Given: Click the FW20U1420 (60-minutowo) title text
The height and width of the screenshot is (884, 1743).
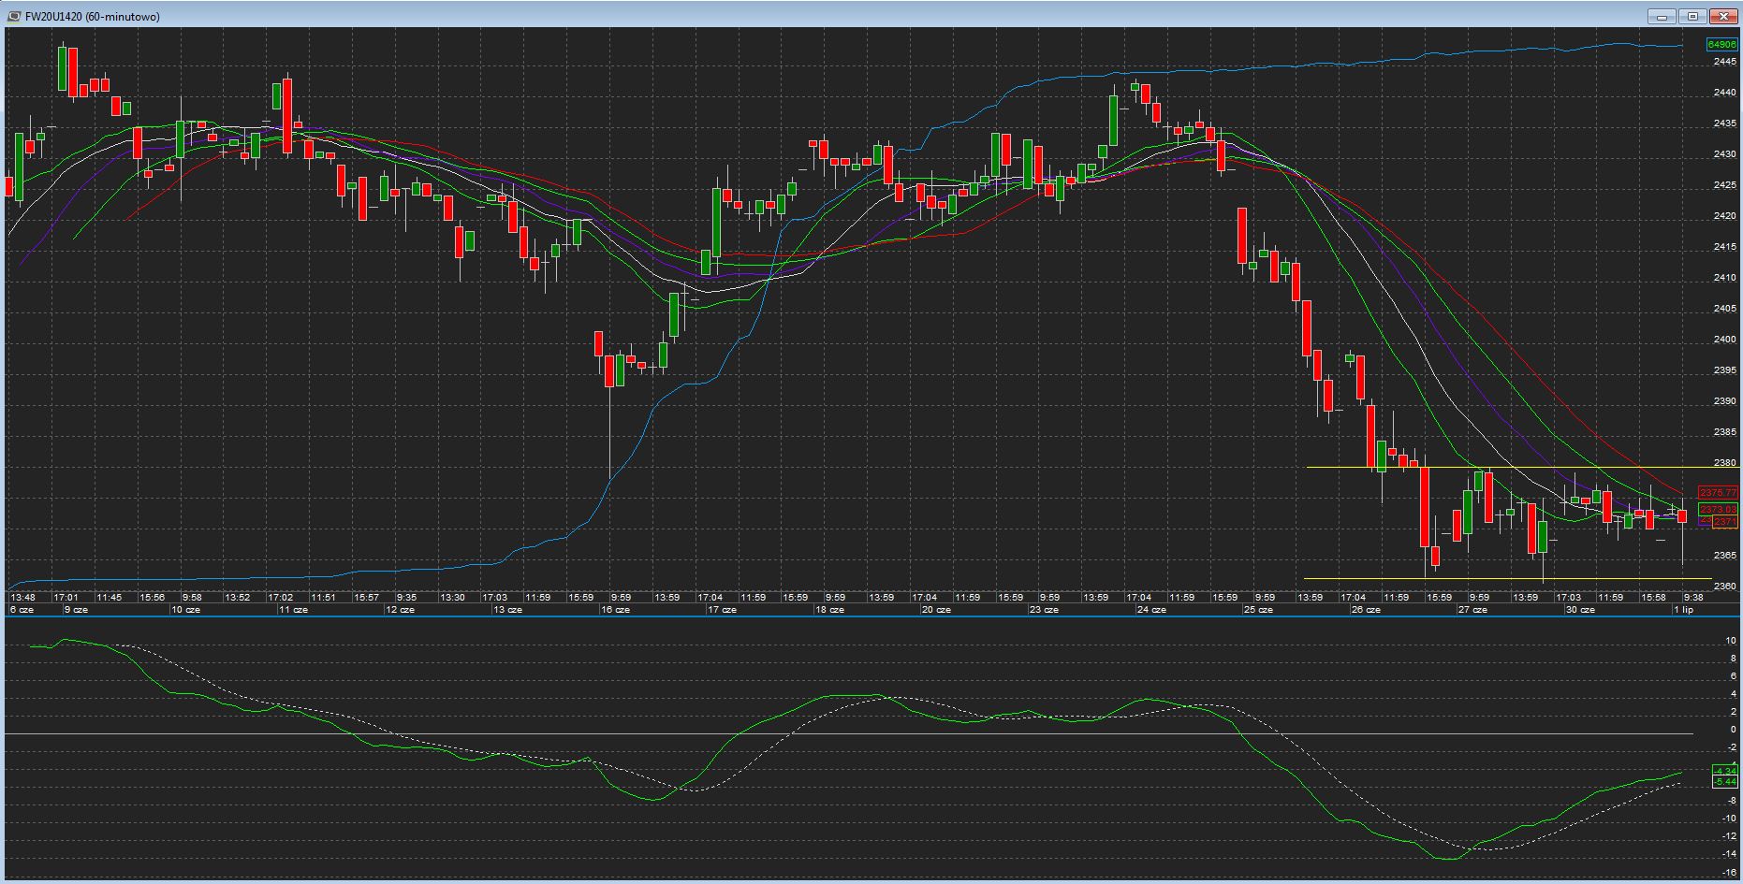Looking at the screenshot, I should (93, 17).
